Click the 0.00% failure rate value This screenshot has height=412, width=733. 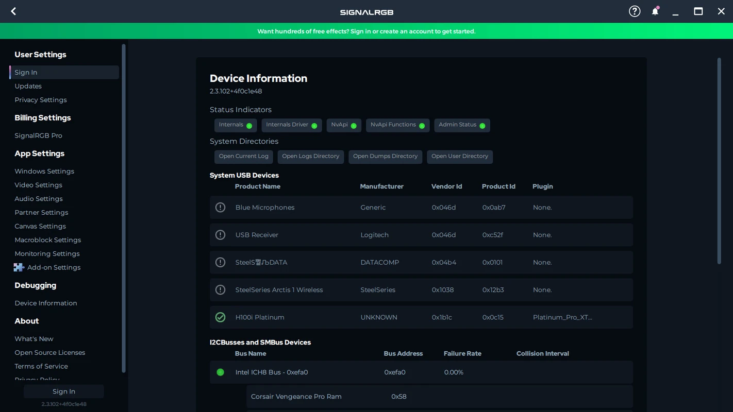pos(454,372)
